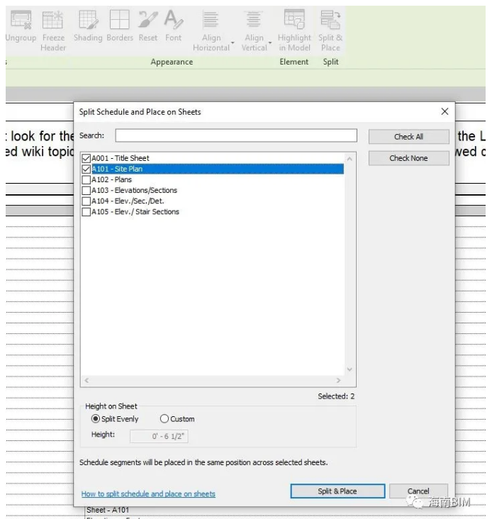Click the Height value field
The image size is (492, 519).
(159, 436)
